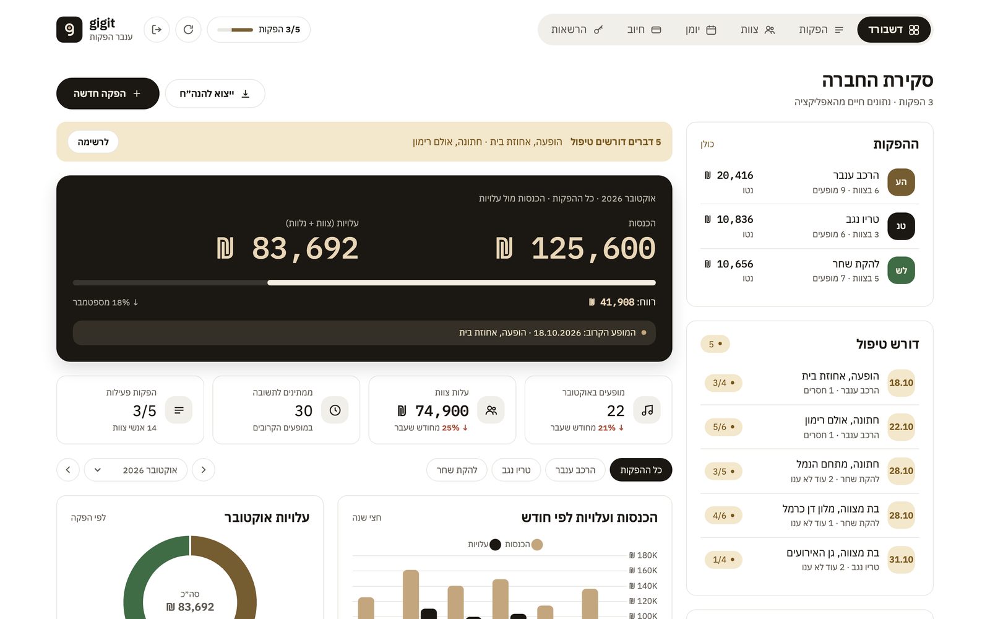The image size is (990, 619).
Task: Select the לש avatar for להקת שחר
Action: 901,271
